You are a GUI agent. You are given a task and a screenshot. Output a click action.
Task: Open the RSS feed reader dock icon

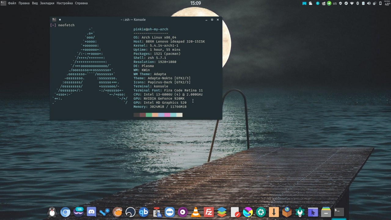click(157, 212)
